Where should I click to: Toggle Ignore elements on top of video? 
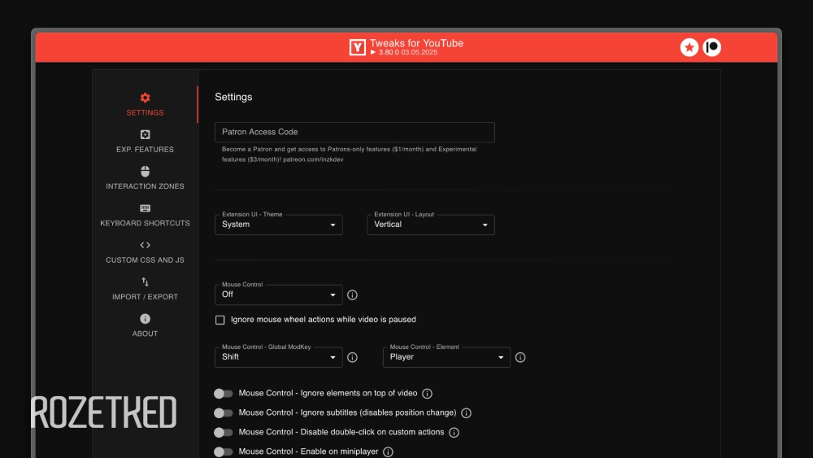[223, 394]
